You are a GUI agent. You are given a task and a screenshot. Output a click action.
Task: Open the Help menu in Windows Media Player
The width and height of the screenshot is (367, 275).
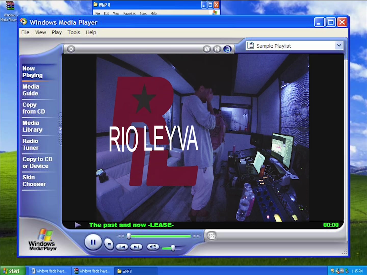(91, 32)
